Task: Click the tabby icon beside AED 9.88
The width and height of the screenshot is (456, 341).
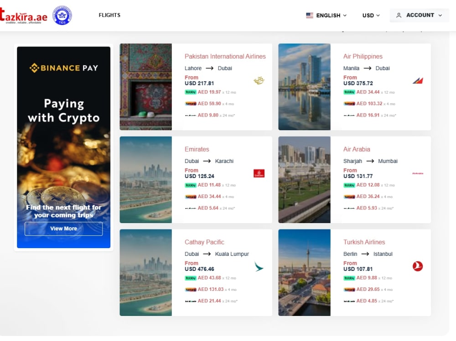Action: tap(349, 278)
